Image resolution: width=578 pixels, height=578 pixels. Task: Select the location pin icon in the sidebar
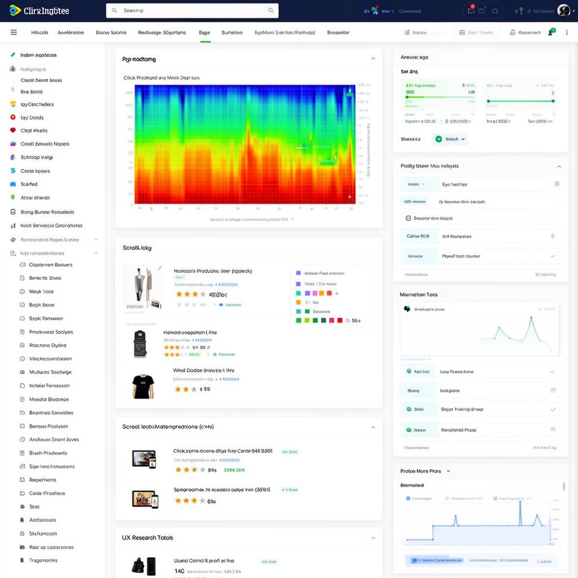coord(14,198)
